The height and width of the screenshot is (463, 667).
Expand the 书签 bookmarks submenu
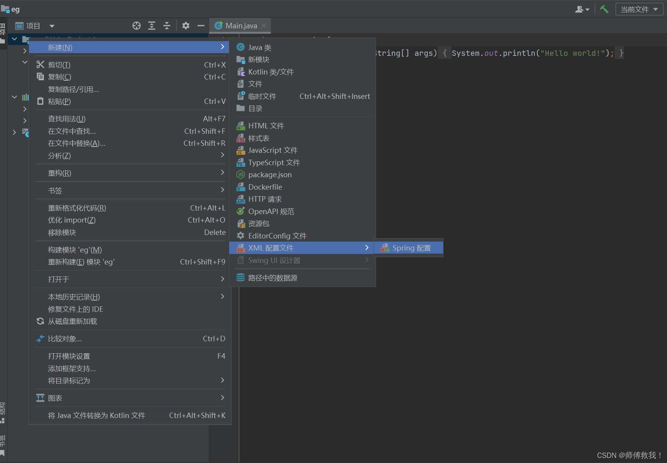130,190
